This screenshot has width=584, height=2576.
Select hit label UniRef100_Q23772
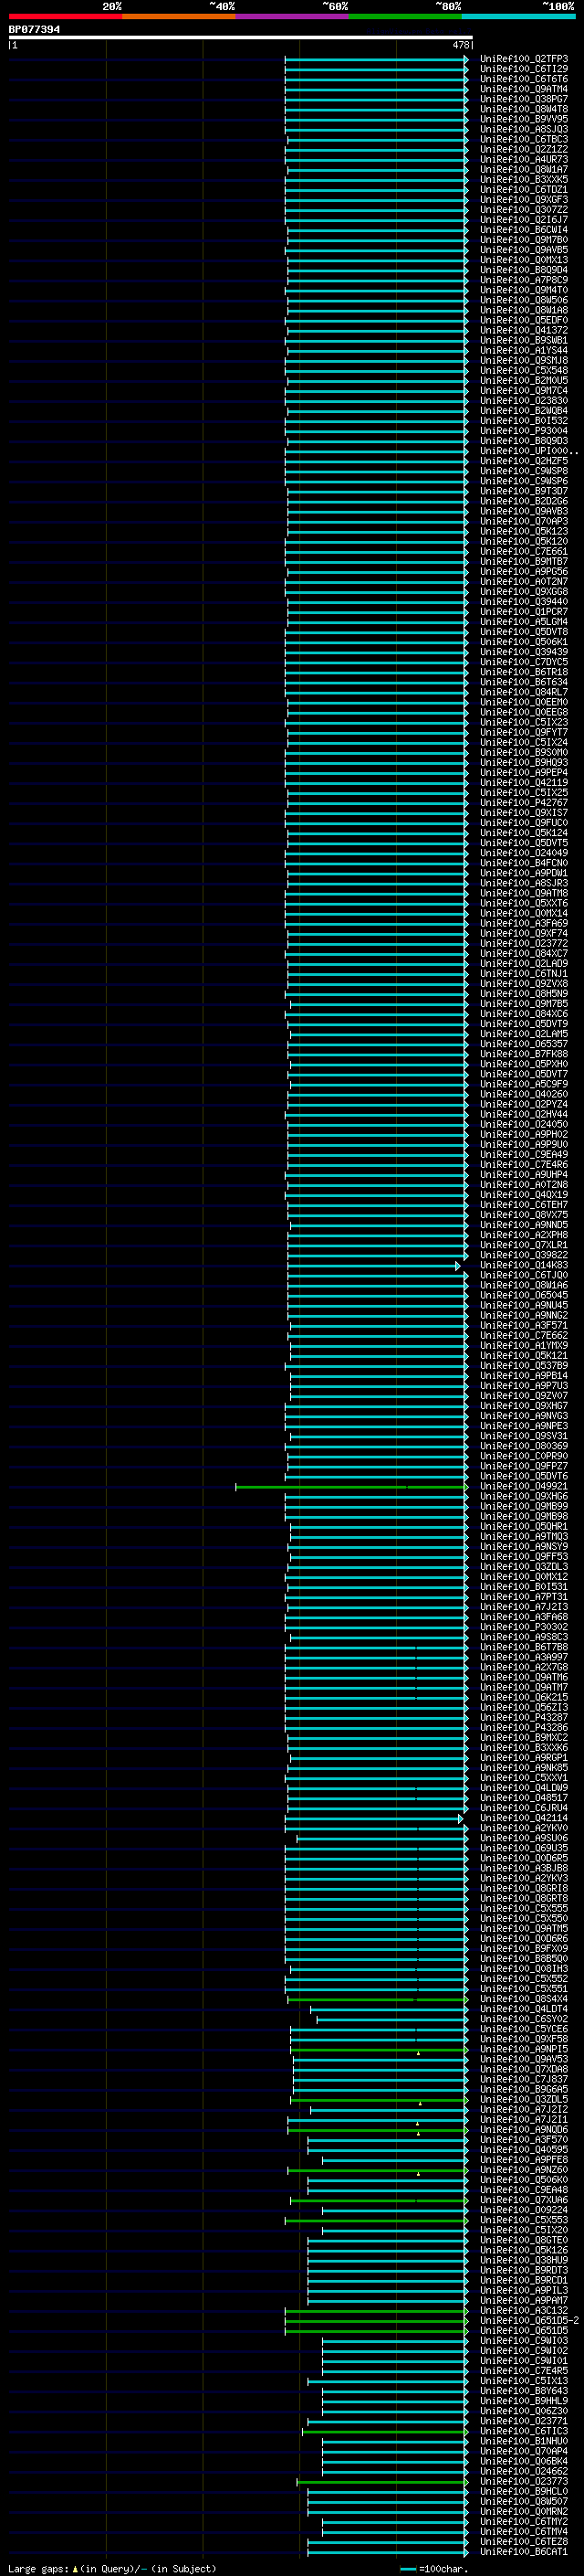pos(524,943)
